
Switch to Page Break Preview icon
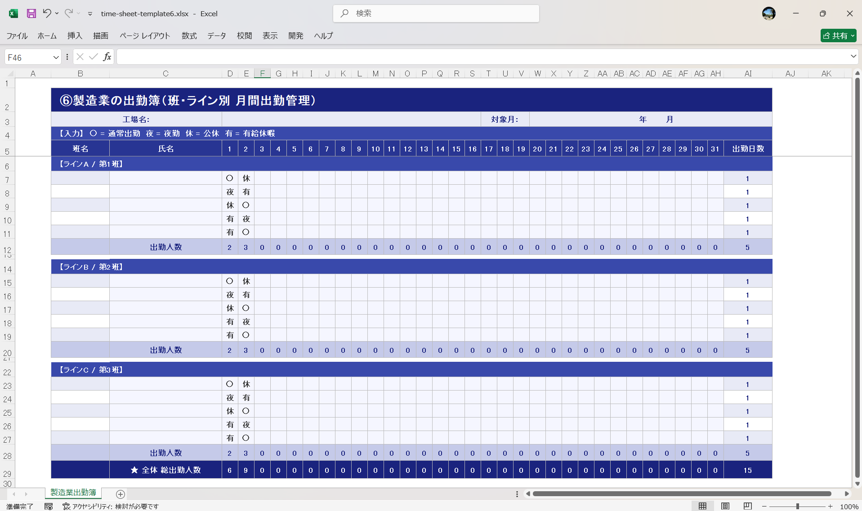pyautogui.click(x=747, y=507)
